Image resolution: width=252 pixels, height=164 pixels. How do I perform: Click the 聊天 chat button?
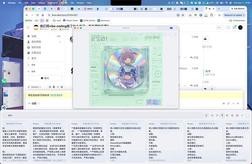pos(45,78)
